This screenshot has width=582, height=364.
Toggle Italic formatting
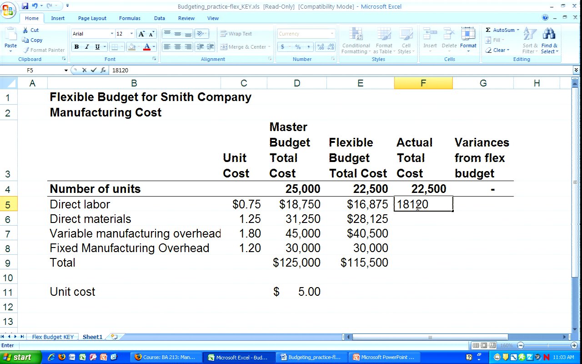tap(87, 47)
